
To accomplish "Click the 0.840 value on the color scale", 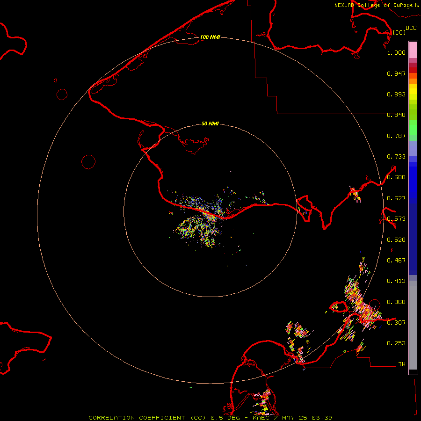I will click(x=396, y=115).
